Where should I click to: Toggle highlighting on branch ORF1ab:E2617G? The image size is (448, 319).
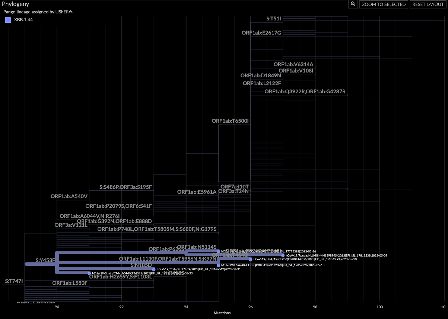tap(262, 33)
